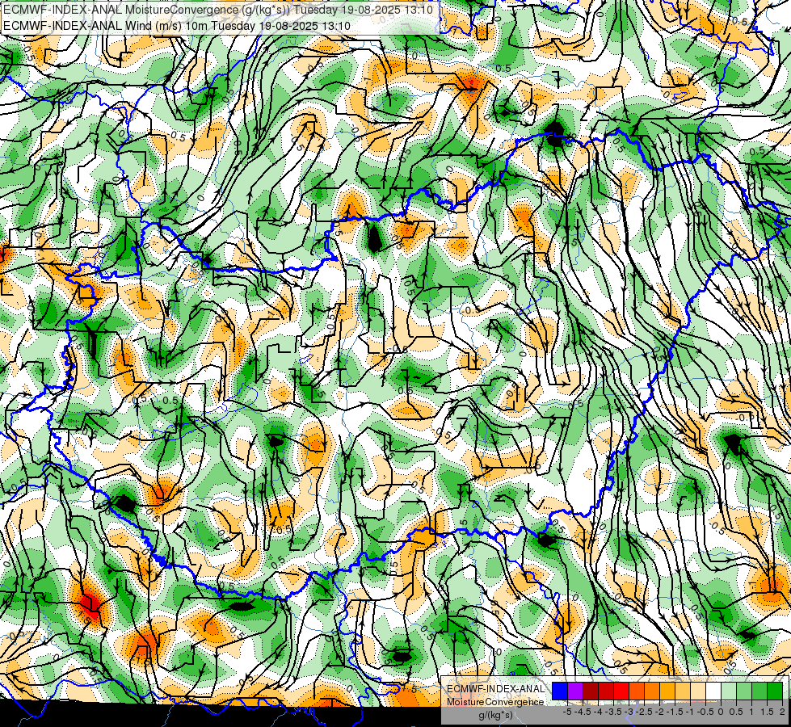
Task: Select the dark red swatch between -4.5 and -4
Action: 591,691
